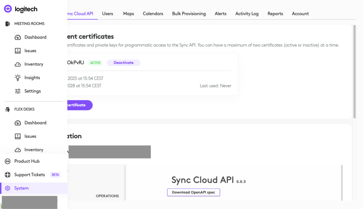Click the API version 0.0.3 text
The height and width of the screenshot is (209, 363).
point(241,182)
